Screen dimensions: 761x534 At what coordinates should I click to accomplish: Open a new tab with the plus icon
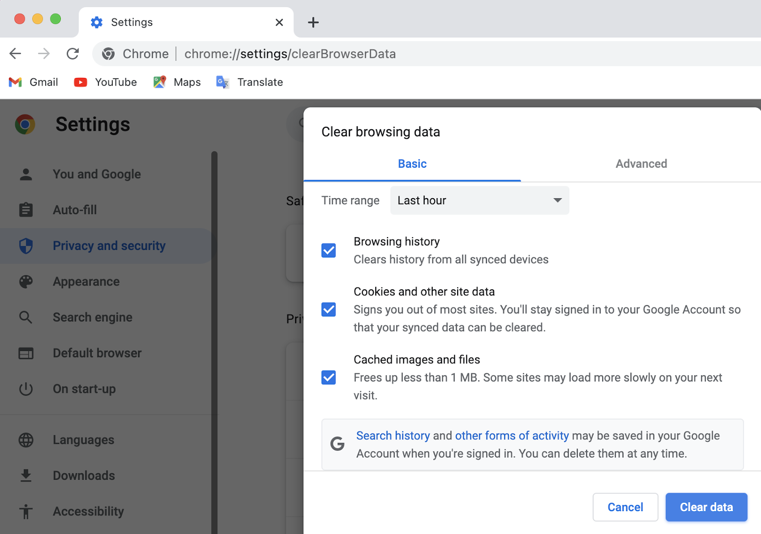click(x=313, y=22)
